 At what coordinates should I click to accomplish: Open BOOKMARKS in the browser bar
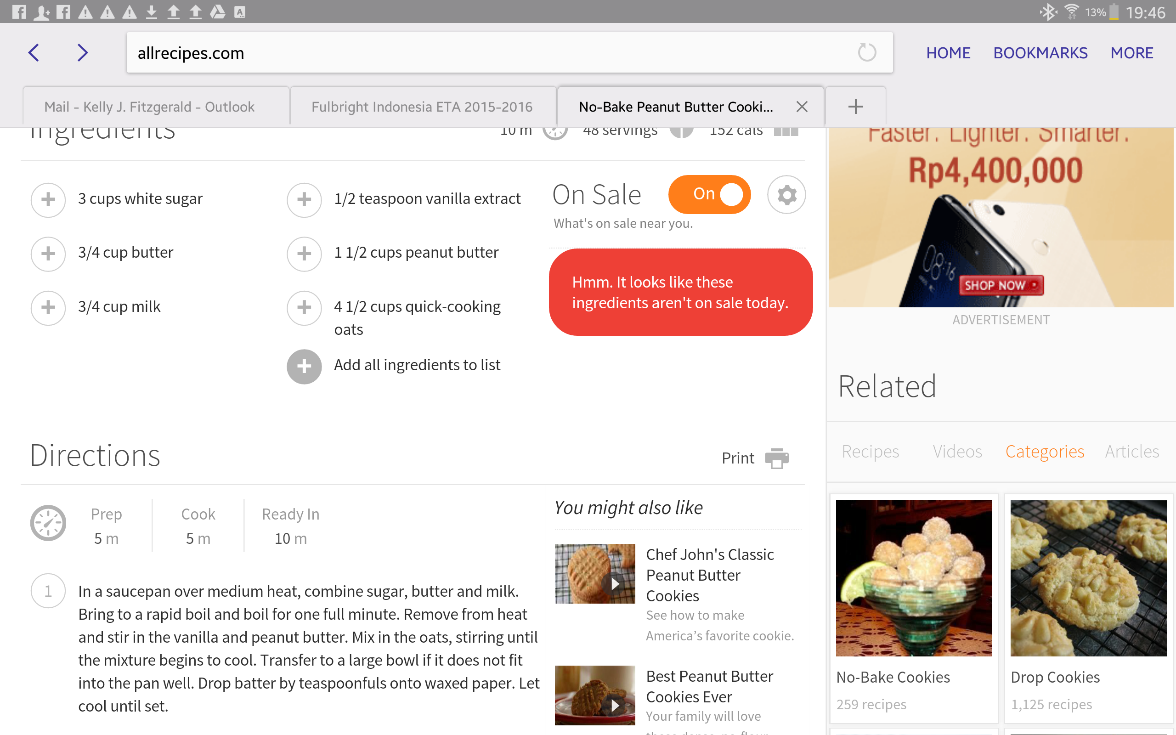coord(1040,52)
